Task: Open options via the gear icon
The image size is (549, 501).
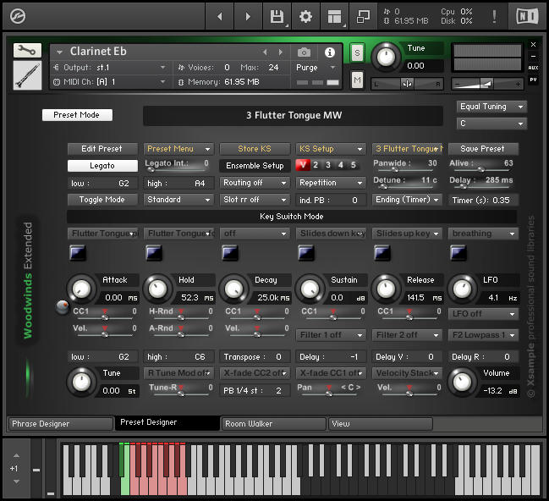Action: tap(305, 16)
